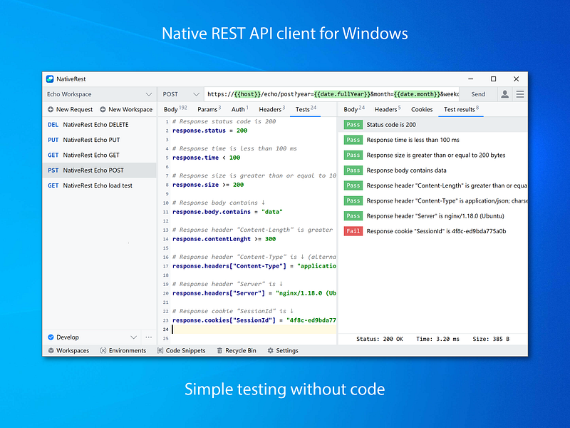
Task: Select the NativeRest Echo POST request
Action: click(100, 170)
